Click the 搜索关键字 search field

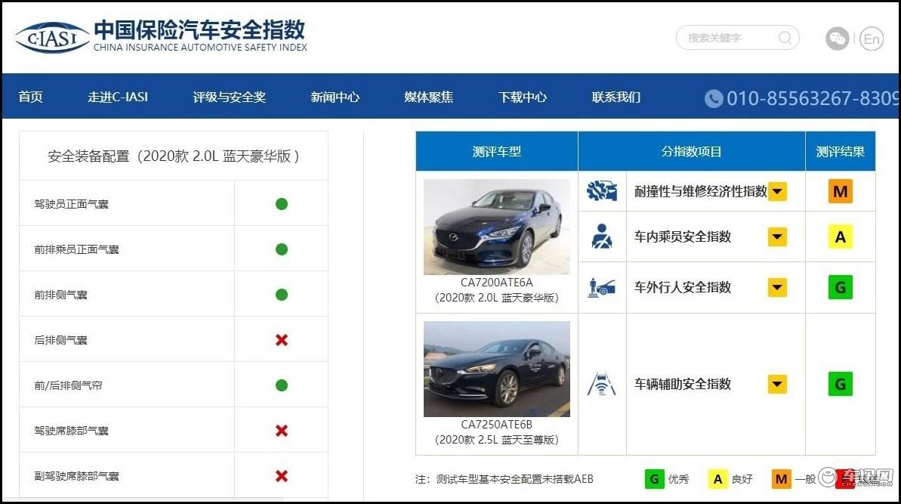point(737,38)
